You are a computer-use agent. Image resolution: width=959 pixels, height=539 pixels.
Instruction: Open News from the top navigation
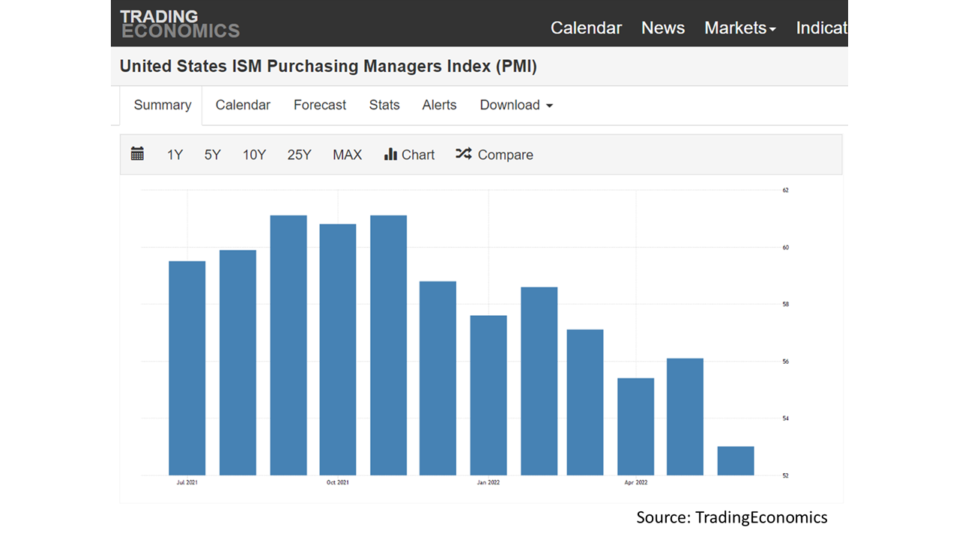coord(662,28)
